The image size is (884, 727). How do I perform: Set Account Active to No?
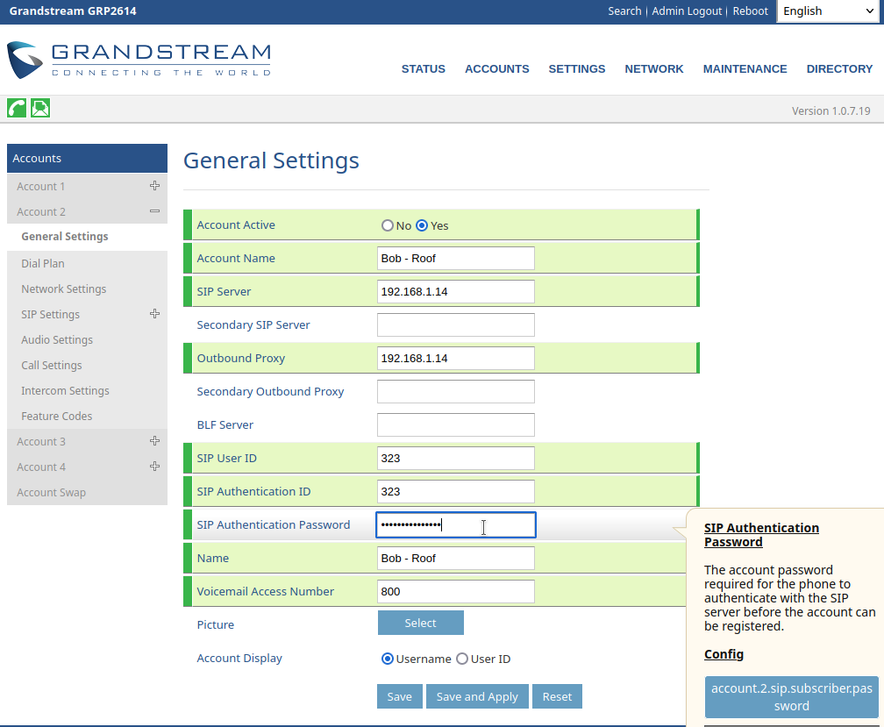click(x=388, y=225)
